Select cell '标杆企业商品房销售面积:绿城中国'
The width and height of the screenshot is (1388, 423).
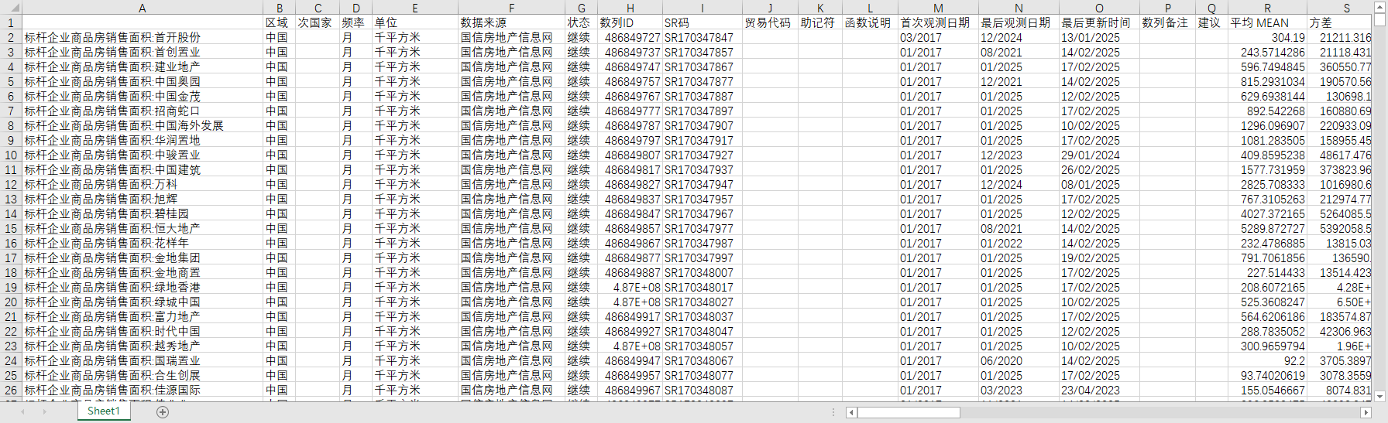tap(143, 302)
